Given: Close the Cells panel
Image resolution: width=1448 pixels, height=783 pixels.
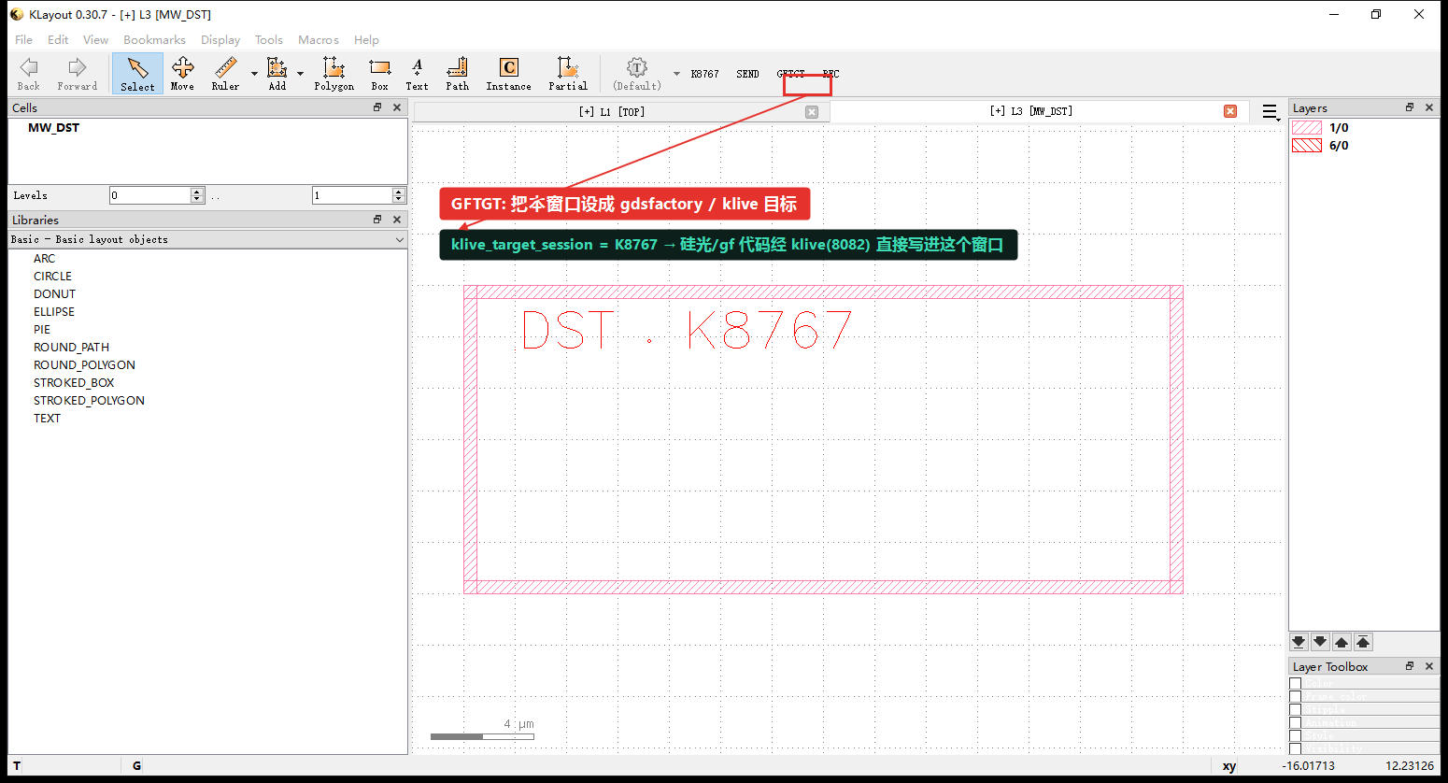Looking at the screenshot, I should pyautogui.click(x=397, y=107).
